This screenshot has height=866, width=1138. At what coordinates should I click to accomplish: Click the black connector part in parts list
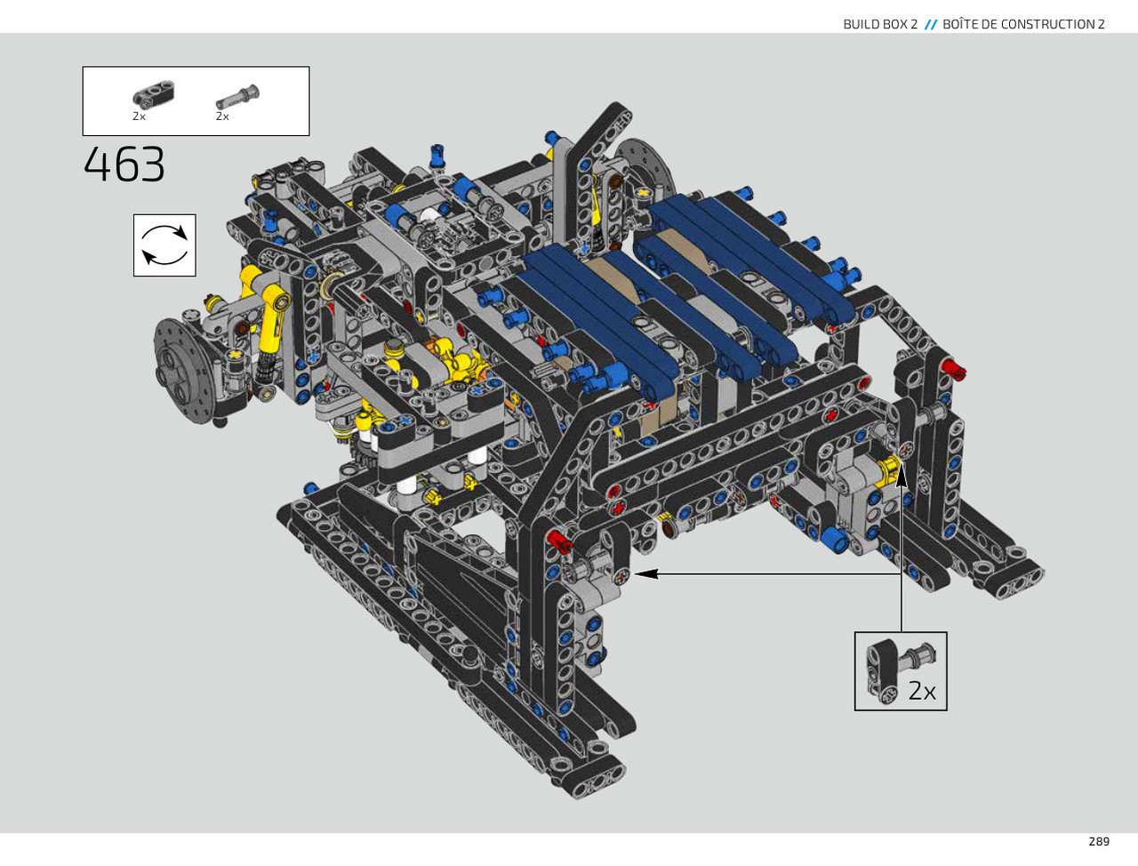(x=154, y=93)
